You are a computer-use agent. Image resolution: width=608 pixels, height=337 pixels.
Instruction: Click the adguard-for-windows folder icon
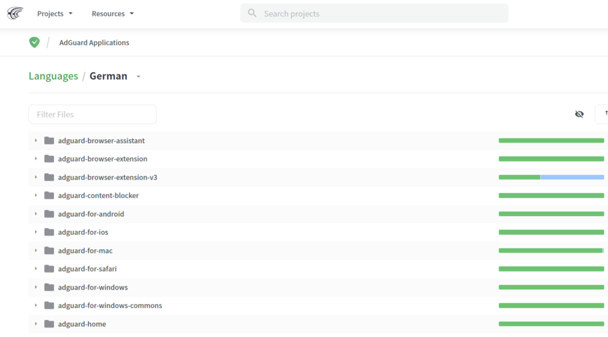click(49, 287)
